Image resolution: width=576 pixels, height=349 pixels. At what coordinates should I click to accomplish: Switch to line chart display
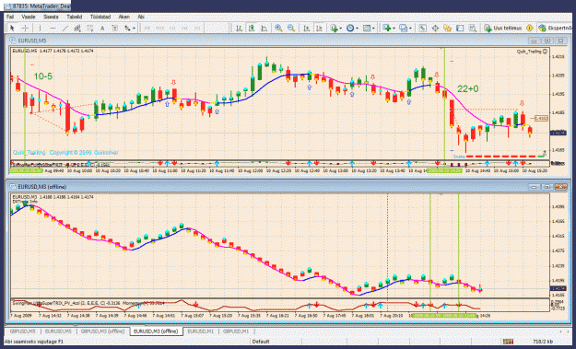264,28
